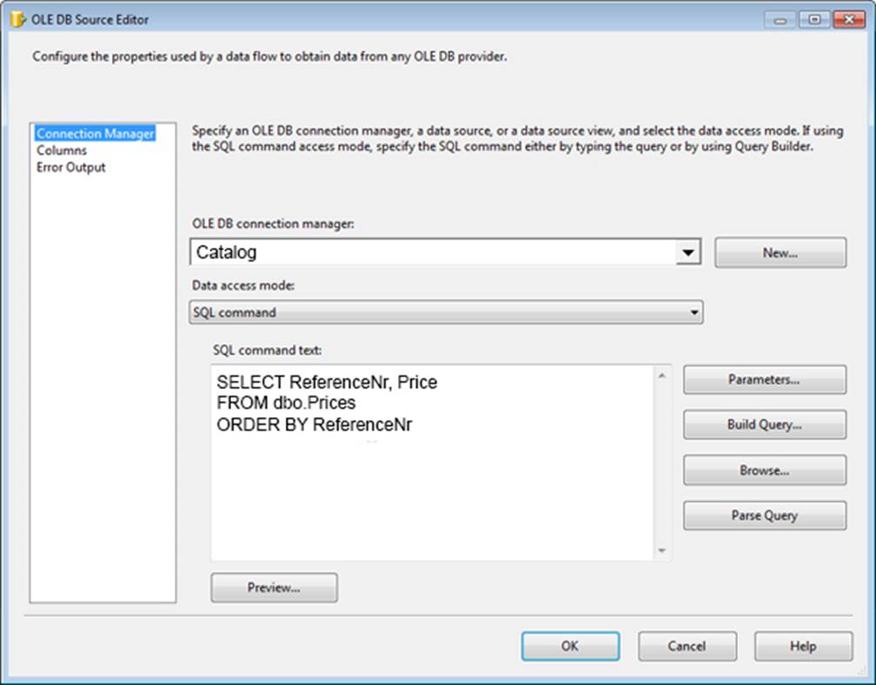Open the Help button

point(803,646)
